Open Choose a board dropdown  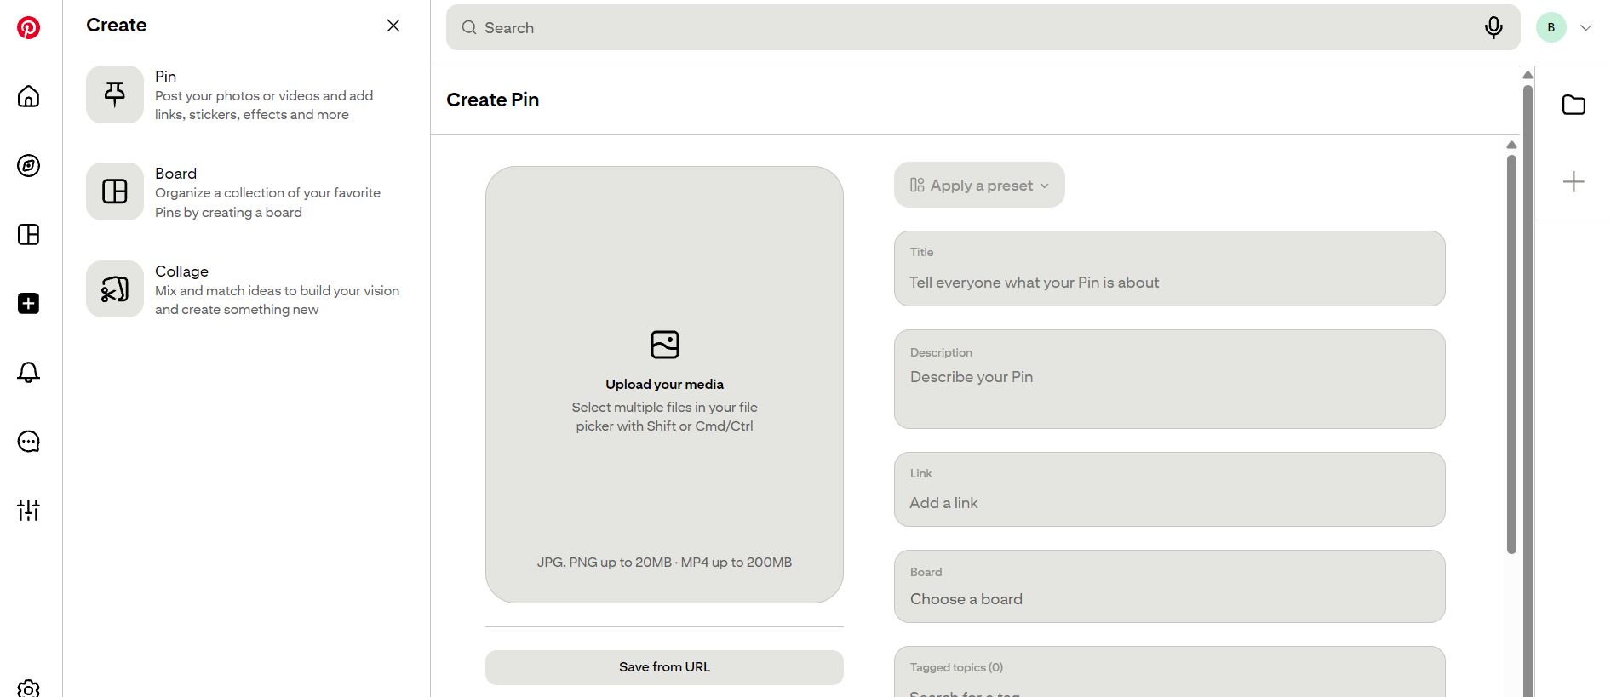(x=1169, y=586)
